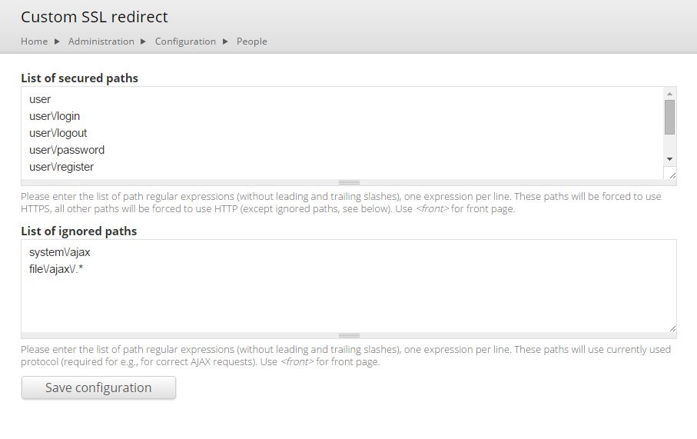Image resolution: width=697 pixels, height=439 pixels.
Task: Open the Configuration breadcrumb link
Action: (x=185, y=42)
